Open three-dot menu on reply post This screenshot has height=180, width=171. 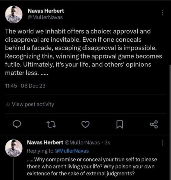coord(163,143)
